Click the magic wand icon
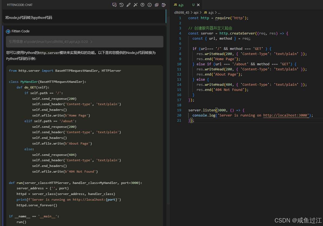323x226 pixels. (136, 5)
